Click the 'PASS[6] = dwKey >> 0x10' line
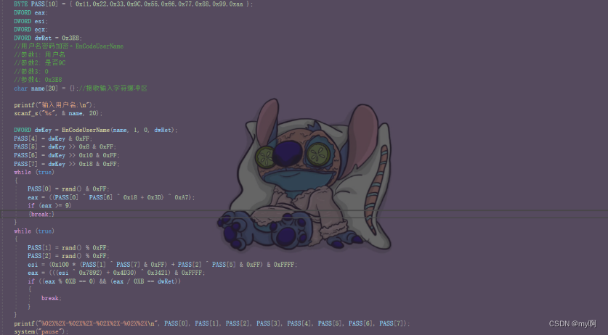This screenshot has width=608, height=335. 67,155
